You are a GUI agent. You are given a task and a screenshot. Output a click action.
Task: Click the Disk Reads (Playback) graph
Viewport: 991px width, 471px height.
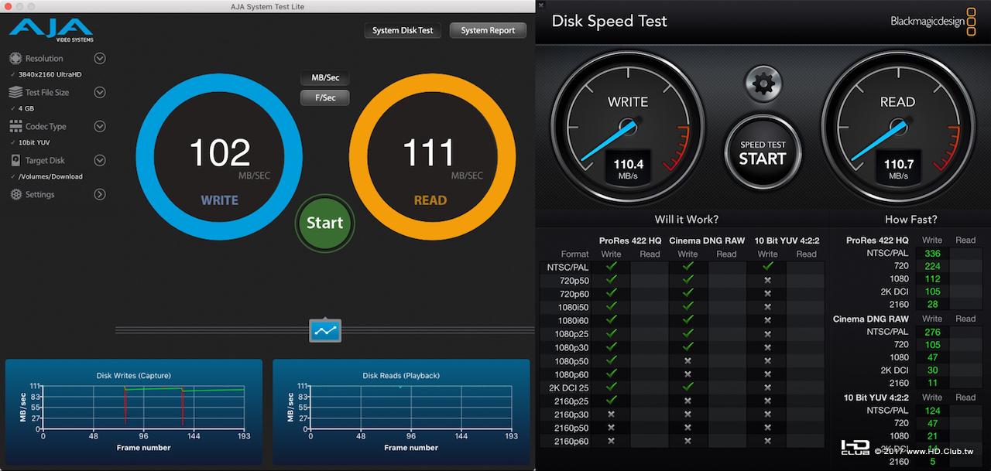click(401, 413)
